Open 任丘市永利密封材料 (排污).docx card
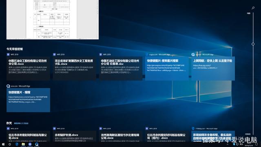261x147 pixels. tap(167, 136)
